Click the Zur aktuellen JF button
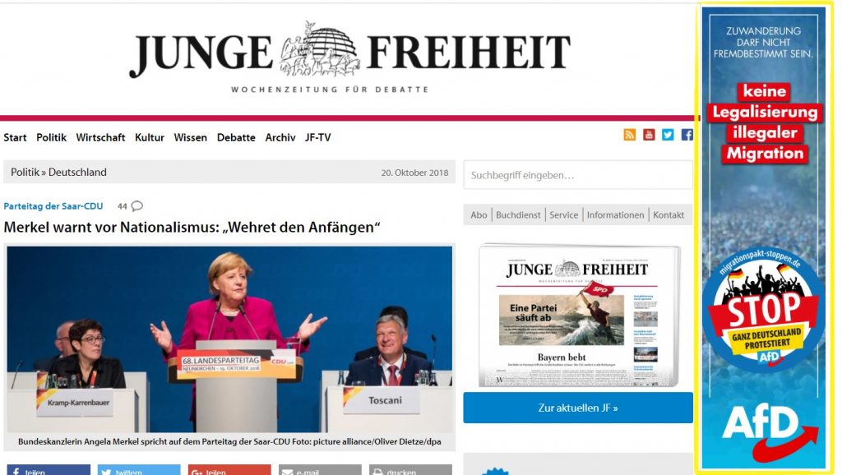Screen dimensions: 842x475 (578, 408)
